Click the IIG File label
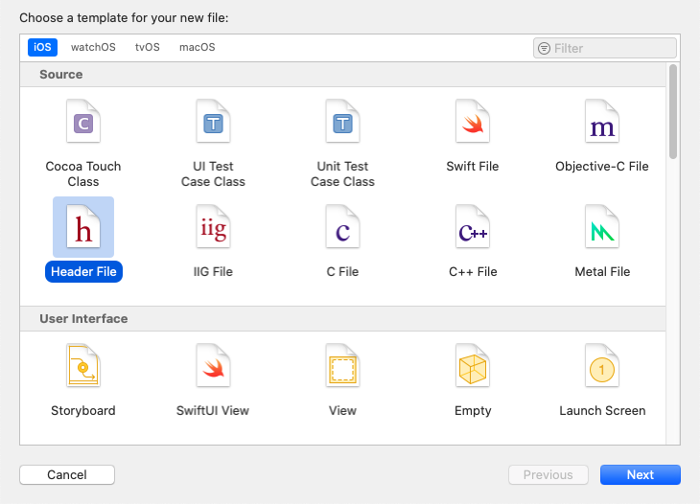 pos(213,271)
